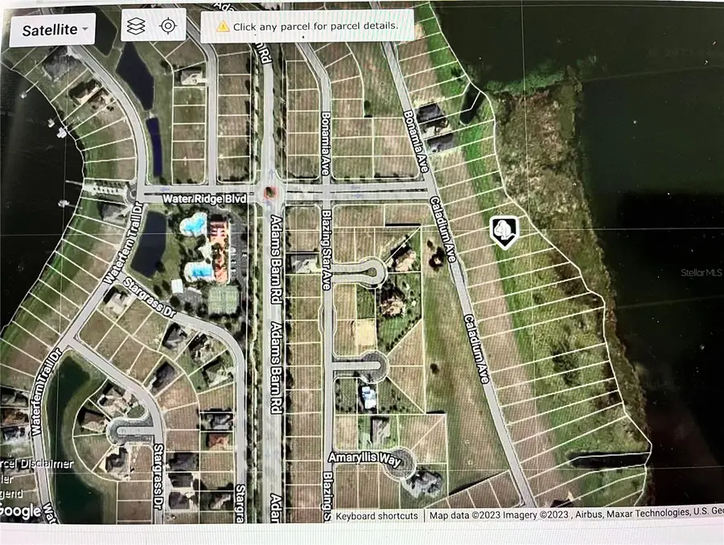724x545 pixels.
Task: Toggle Satellite view off
Action: coord(46,29)
